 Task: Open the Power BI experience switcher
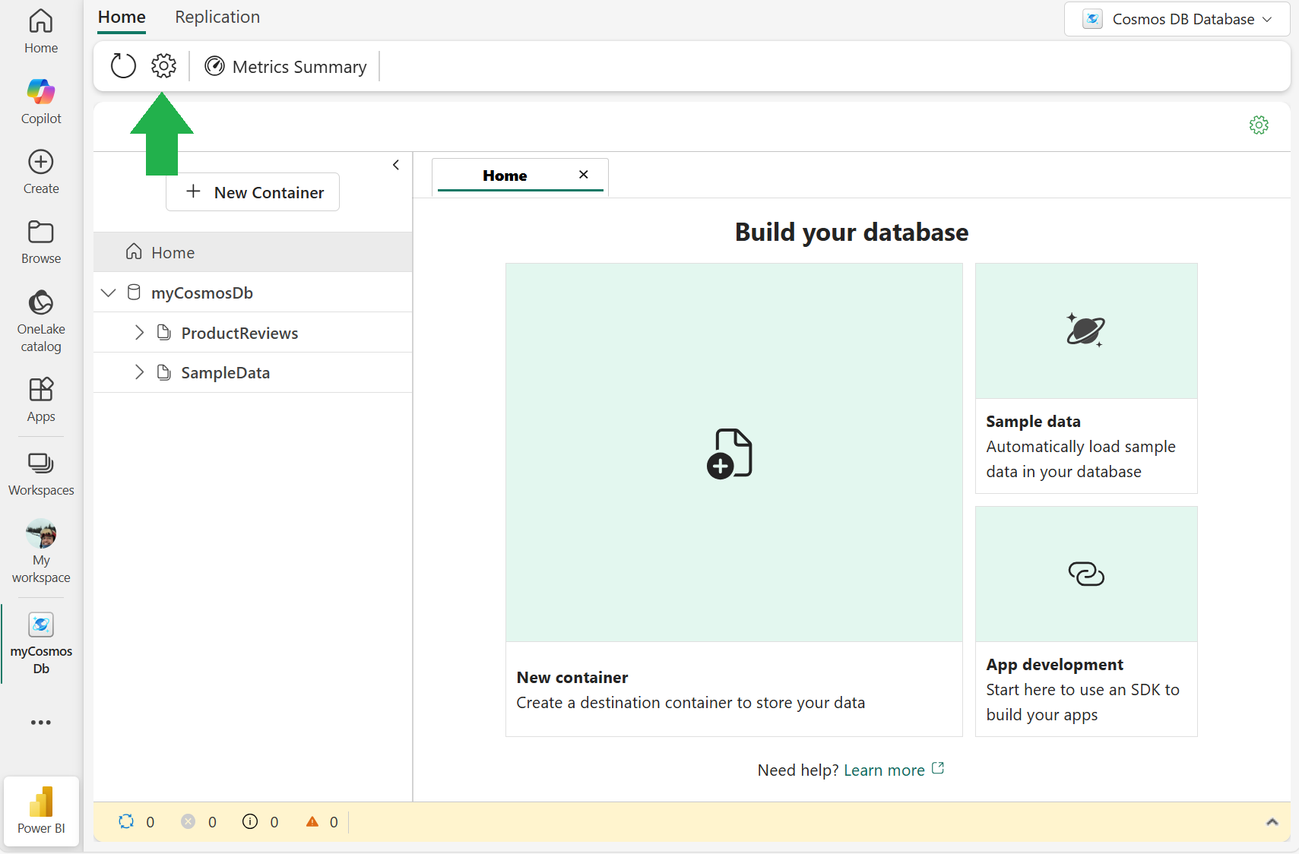41,811
